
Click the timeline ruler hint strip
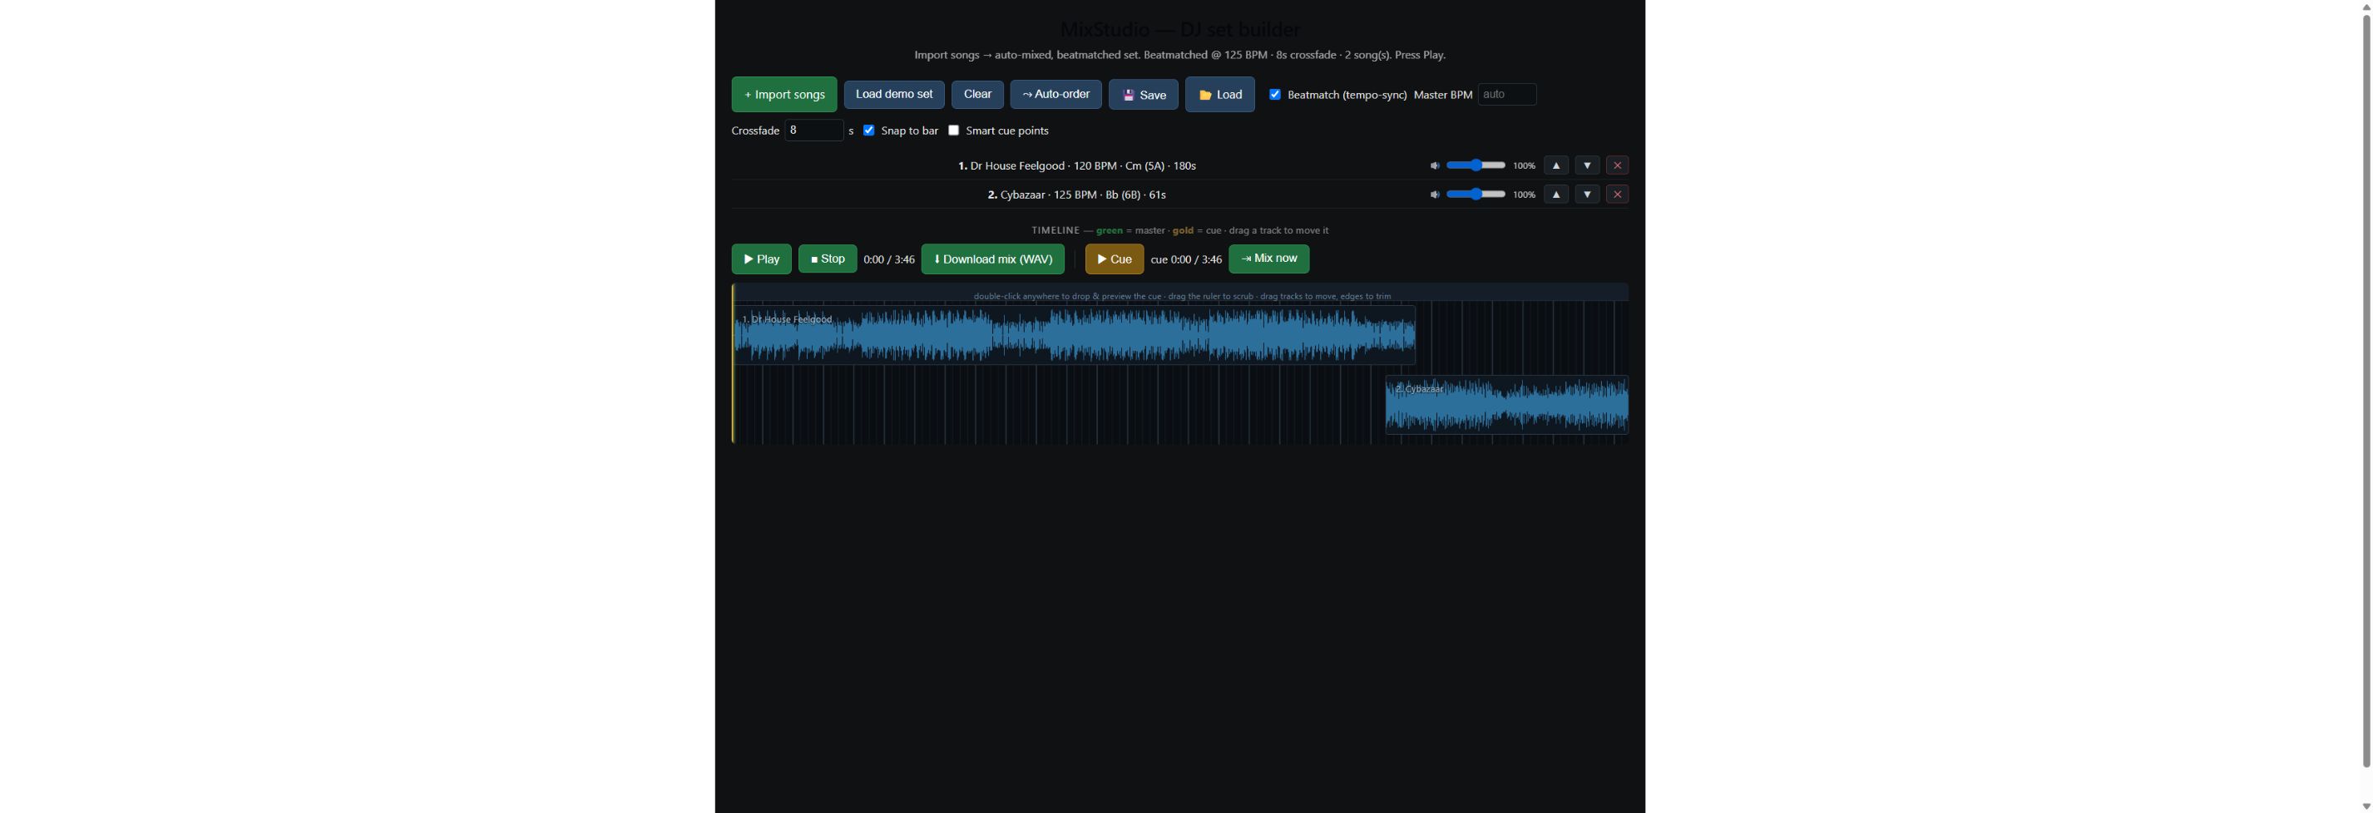click(x=1181, y=293)
